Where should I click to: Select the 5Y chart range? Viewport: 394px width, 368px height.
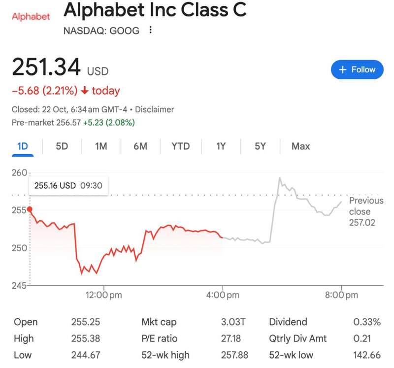pos(260,146)
